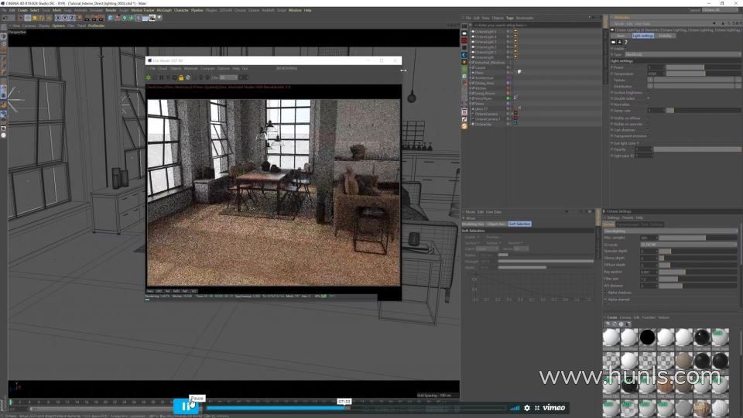Open the viewport Options menu
Screen dimensions: 743x418
click(x=59, y=26)
